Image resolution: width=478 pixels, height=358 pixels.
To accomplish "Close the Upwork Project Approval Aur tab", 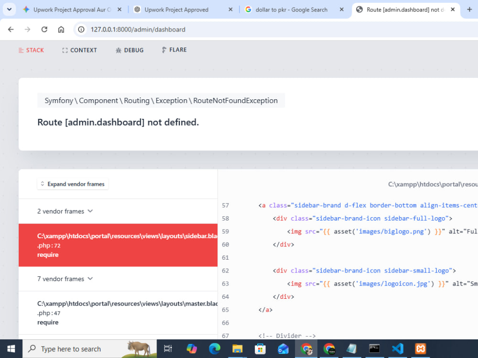I will (119, 10).
